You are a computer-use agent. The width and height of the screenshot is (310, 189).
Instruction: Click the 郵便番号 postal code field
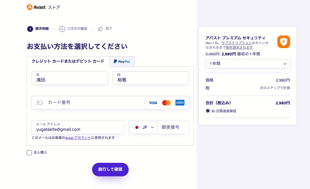click(173, 127)
